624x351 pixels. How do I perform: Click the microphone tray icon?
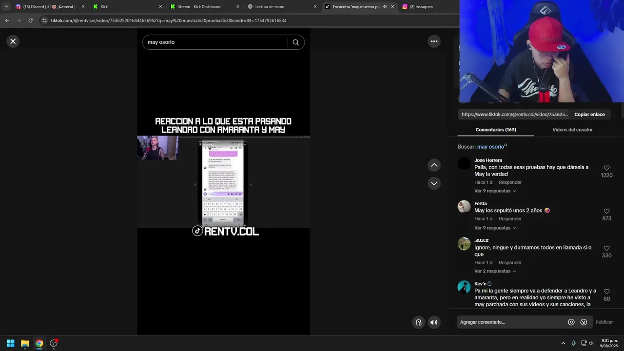point(573,343)
